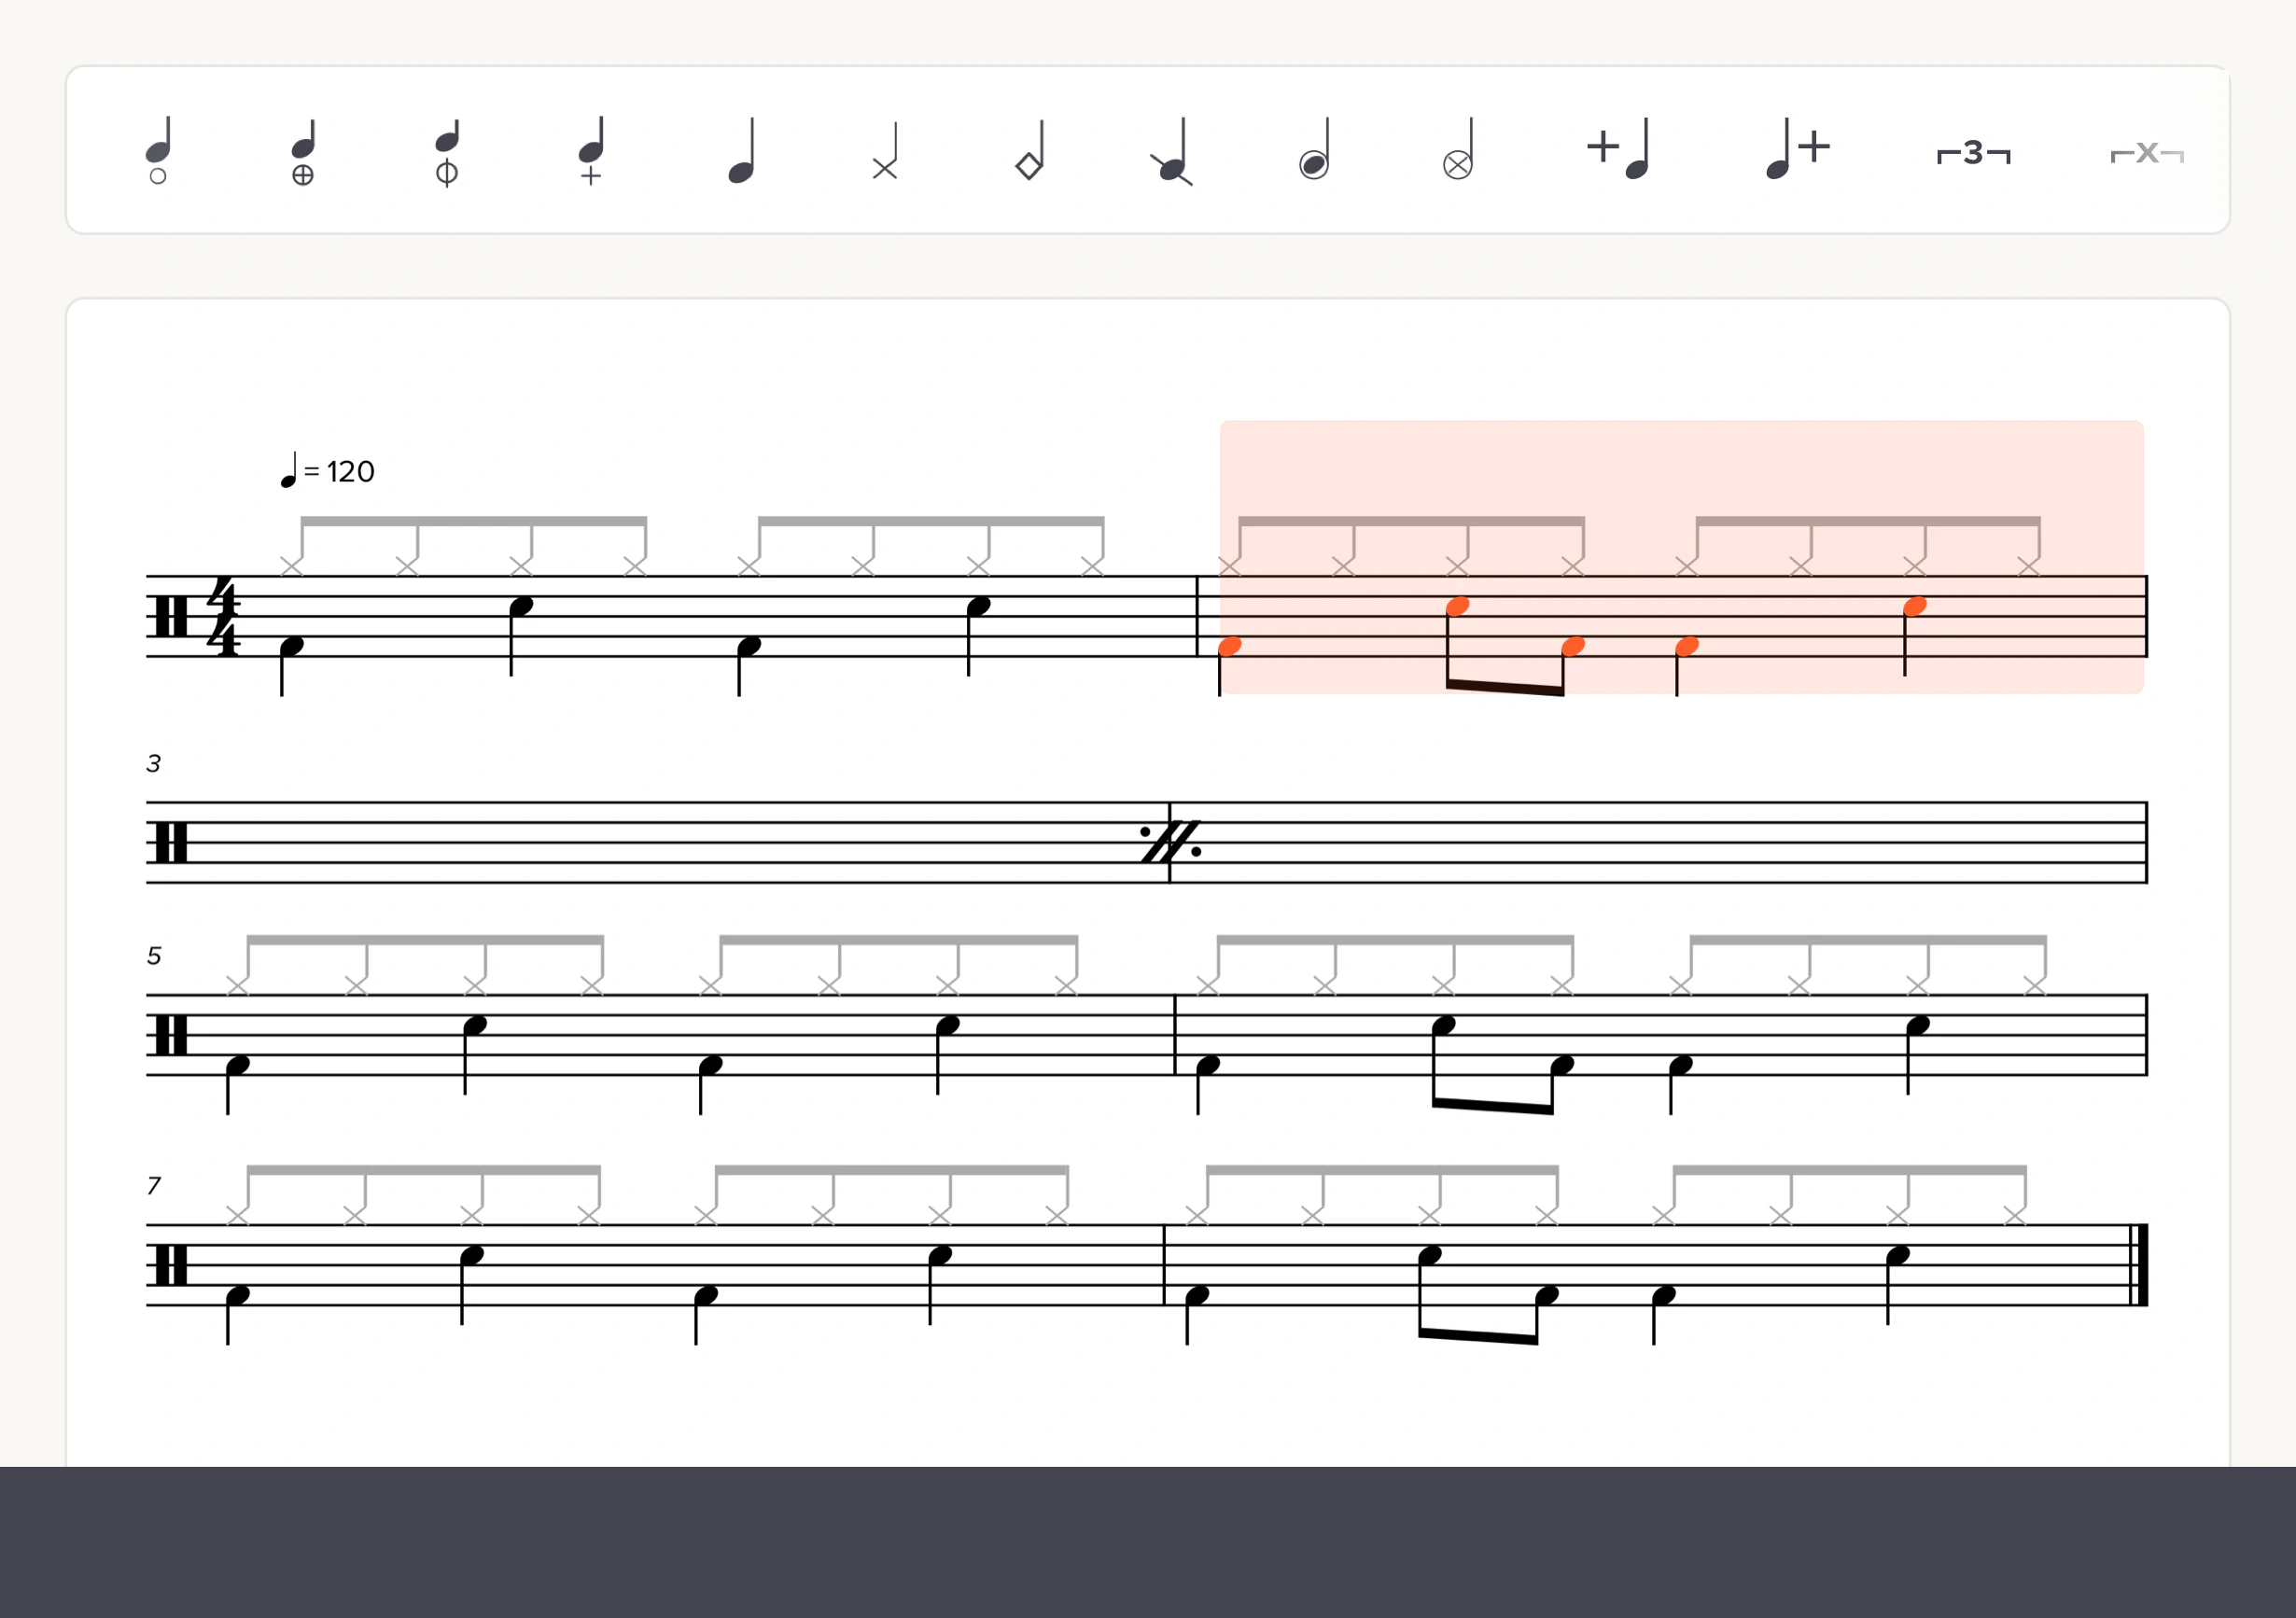This screenshot has width=2296, height=1618.
Task: Select the measure number 5 label
Action: coord(154,956)
